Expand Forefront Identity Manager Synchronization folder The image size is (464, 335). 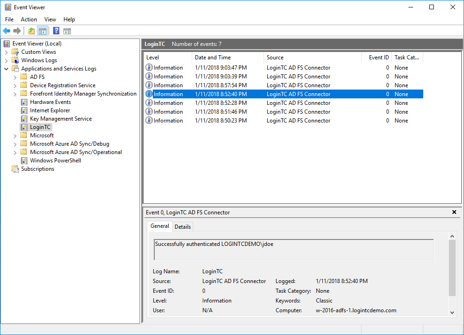click(15, 94)
